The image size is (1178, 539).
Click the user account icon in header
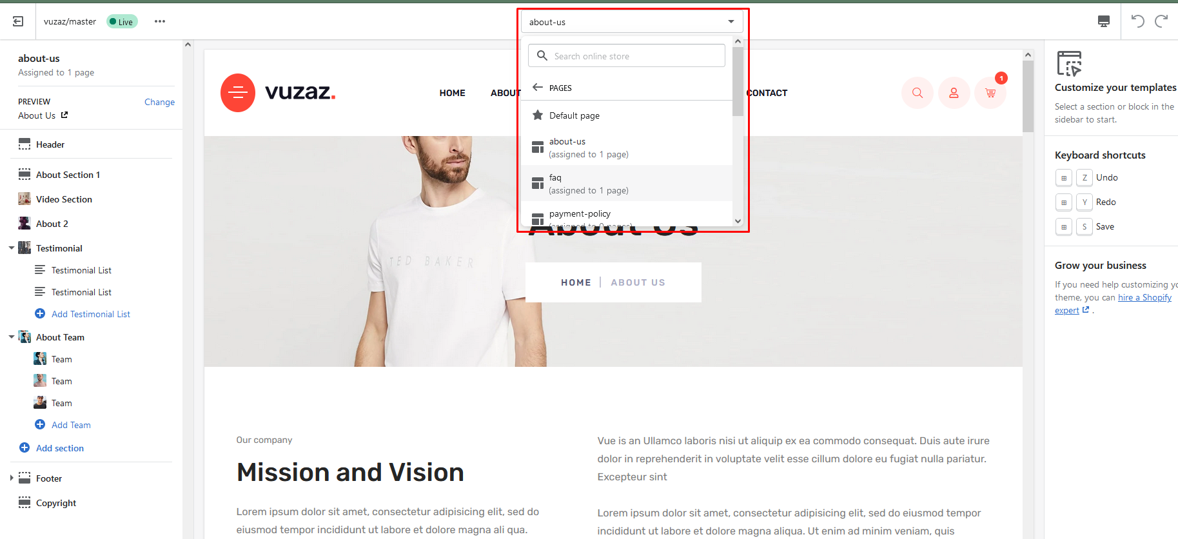954,93
